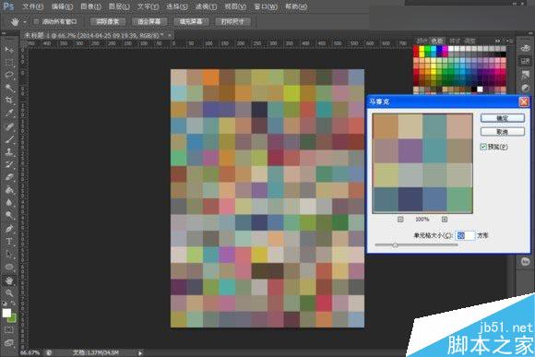Pick the red swatch in swatches panel
The width and height of the screenshot is (535, 357).
416,49
